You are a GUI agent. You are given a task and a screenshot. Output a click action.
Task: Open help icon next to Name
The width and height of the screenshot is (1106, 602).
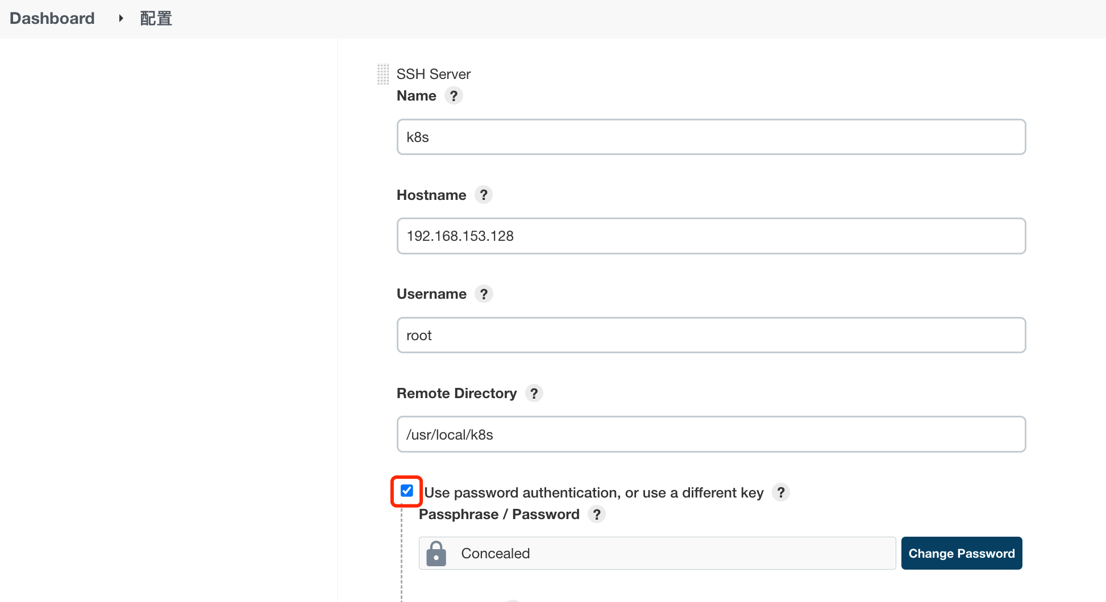454,95
